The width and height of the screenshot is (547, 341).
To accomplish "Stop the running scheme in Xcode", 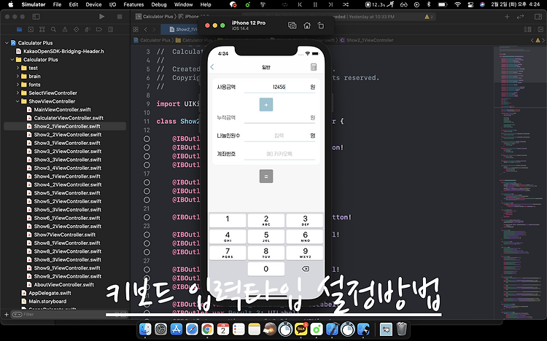I will 120,16.
